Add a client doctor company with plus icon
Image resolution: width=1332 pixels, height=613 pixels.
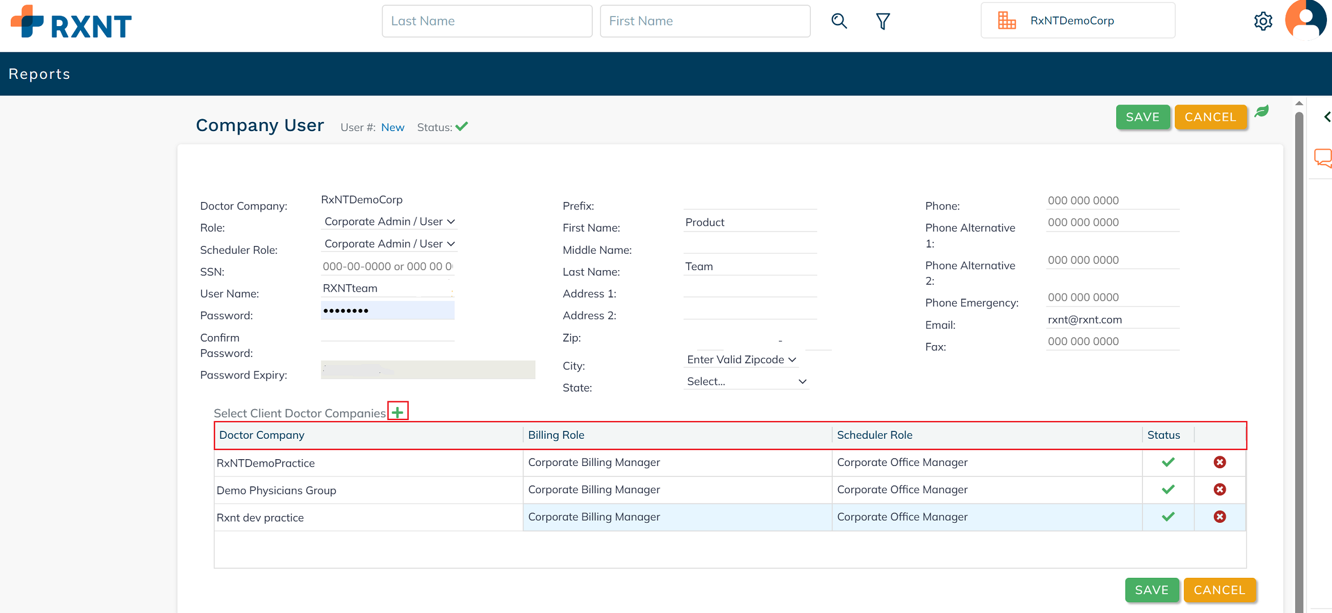pyautogui.click(x=397, y=412)
